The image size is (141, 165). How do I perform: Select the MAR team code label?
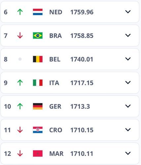(x=56, y=153)
